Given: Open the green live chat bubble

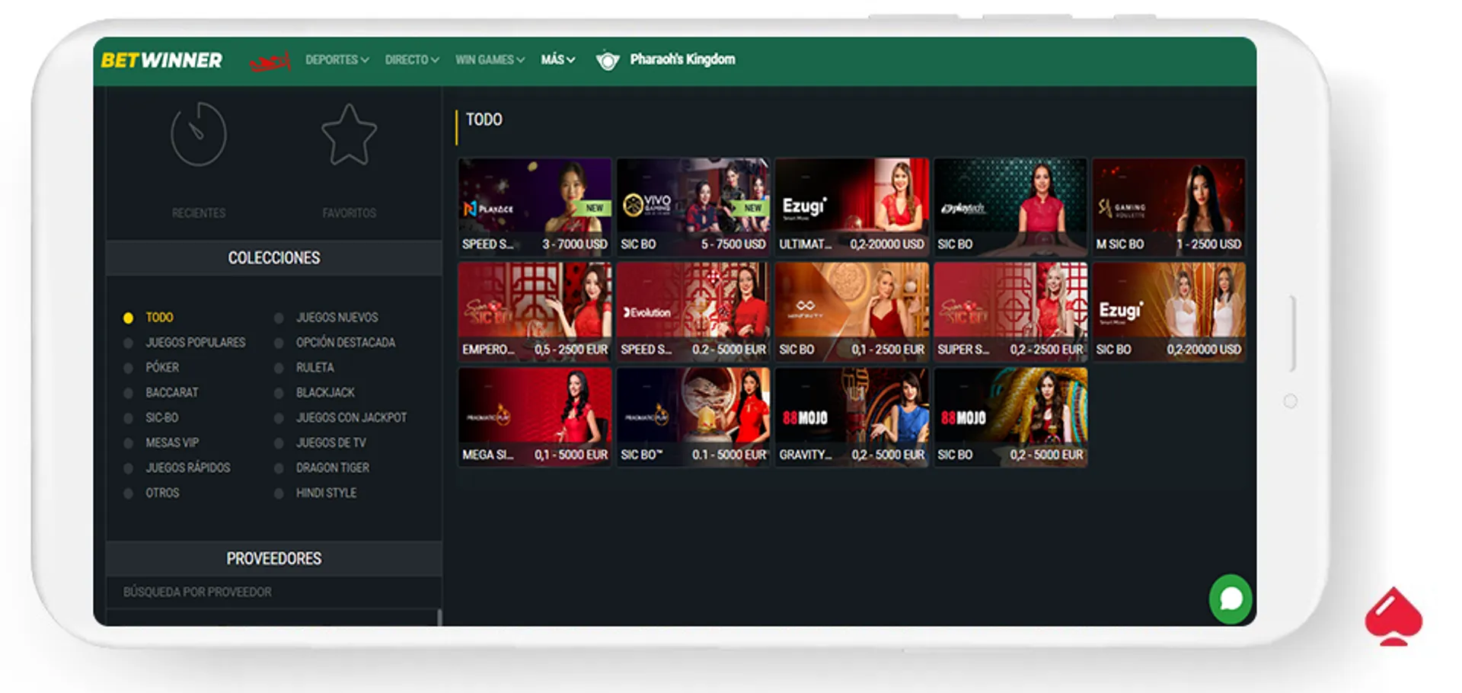Looking at the screenshot, I should [x=1231, y=599].
